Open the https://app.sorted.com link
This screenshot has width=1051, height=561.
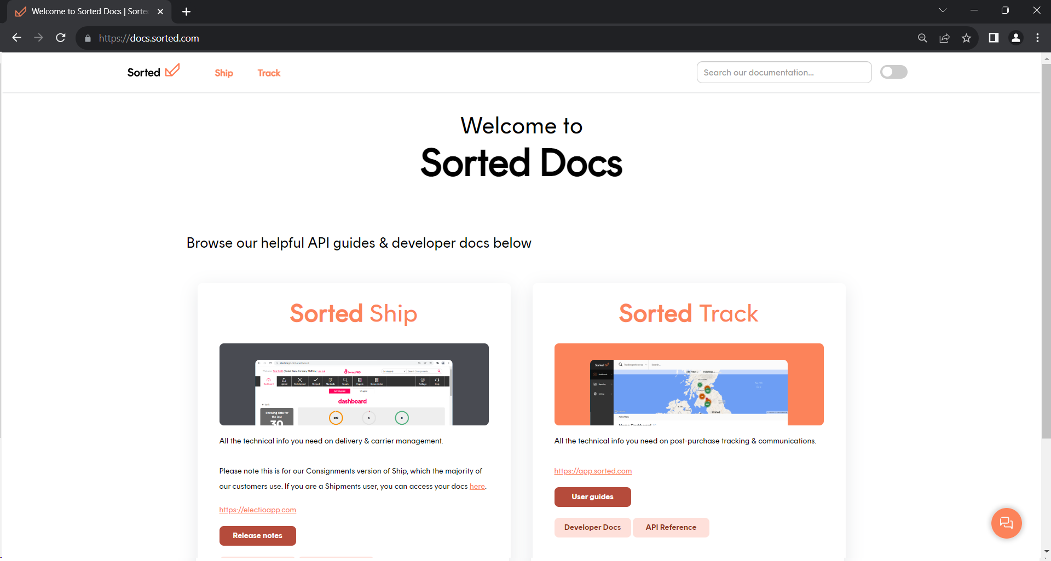tap(593, 471)
